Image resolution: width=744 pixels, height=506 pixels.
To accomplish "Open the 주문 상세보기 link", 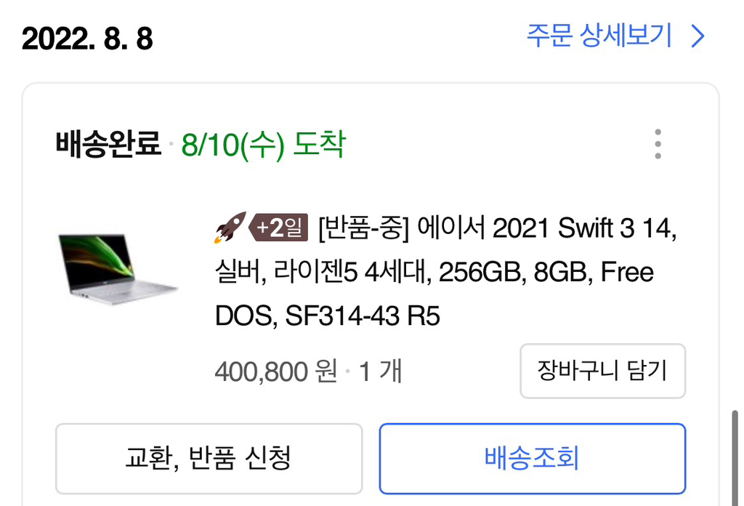I will pyautogui.click(x=599, y=36).
